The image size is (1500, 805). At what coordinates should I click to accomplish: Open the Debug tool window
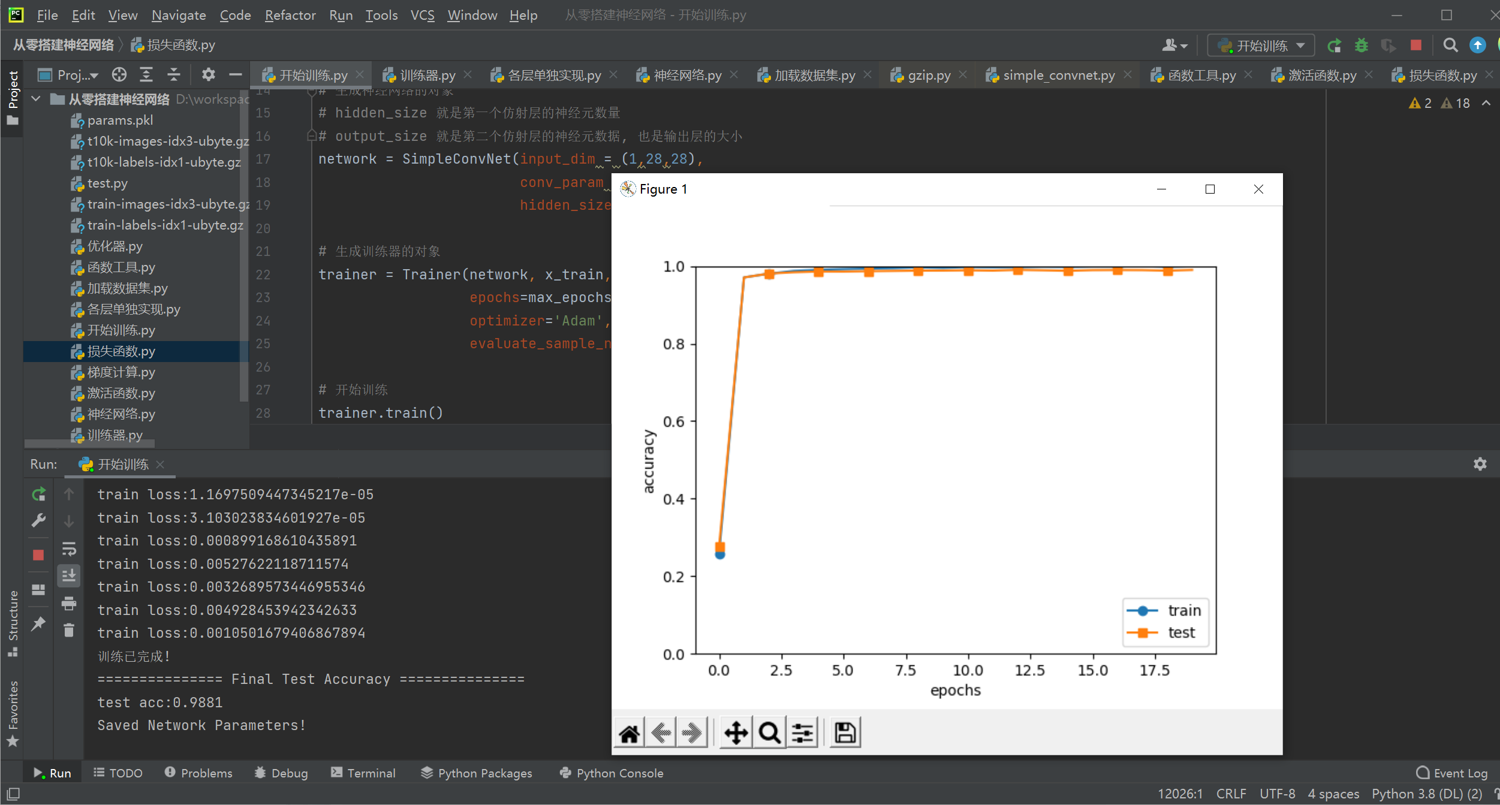click(281, 773)
